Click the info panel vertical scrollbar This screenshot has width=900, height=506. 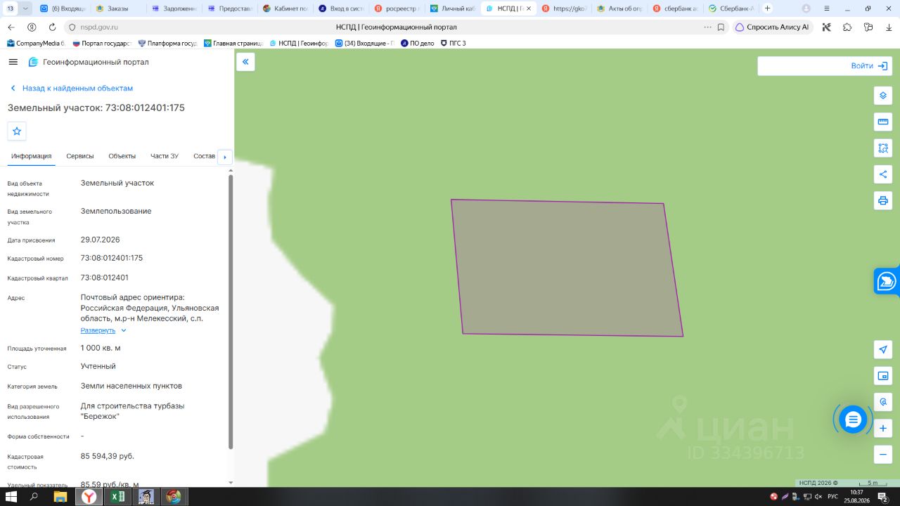[231, 311]
